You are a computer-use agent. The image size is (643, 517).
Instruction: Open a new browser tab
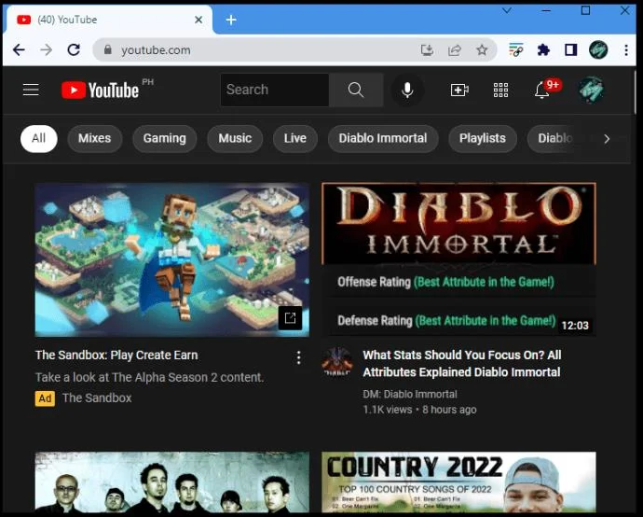(231, 20)
